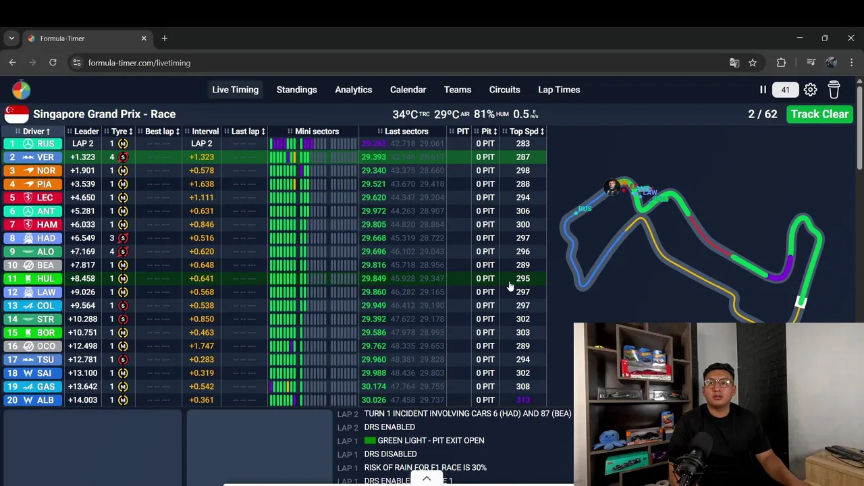The image size is (864, 486).
Task: Click the 'DRS ENABLED' race message
Action: pyautogui.click(x=389, y=427)
